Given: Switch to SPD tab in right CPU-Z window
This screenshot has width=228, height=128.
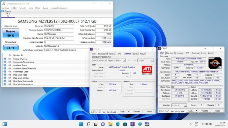Looking at the screenshot, I should coord(187,53).
